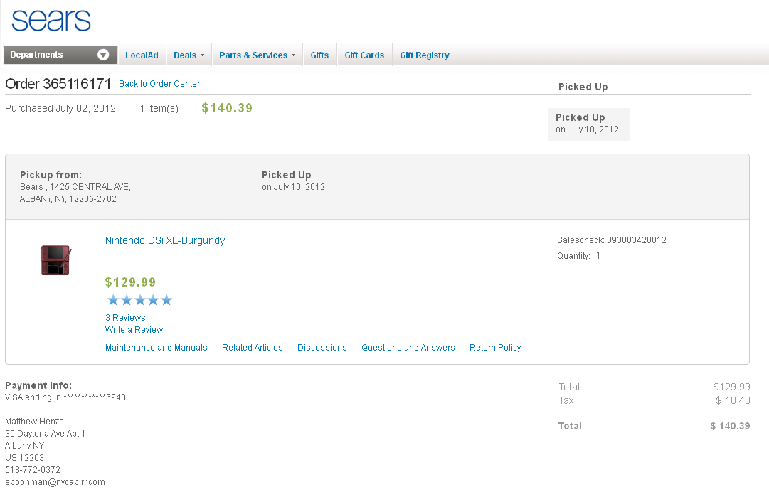
Task: Open the 3 Reviews link
Action: pos(125,318)
